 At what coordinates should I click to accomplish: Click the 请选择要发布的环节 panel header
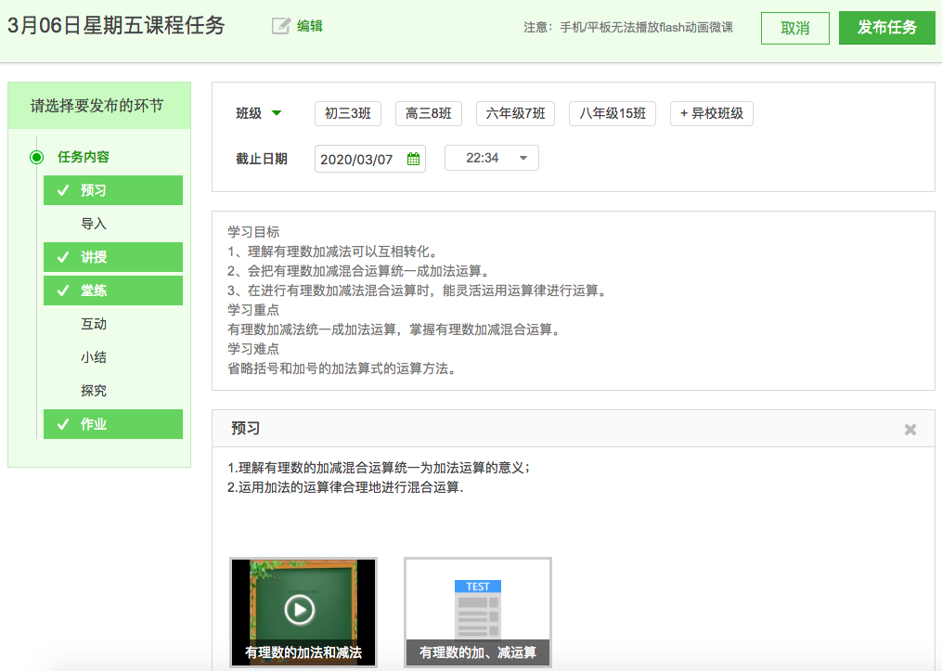(x=99, y=106)
